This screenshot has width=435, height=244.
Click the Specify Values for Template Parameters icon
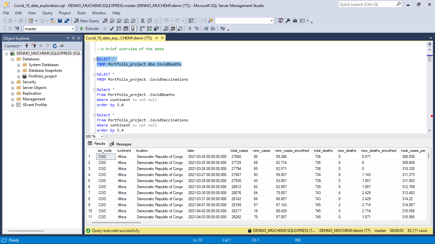223,29
